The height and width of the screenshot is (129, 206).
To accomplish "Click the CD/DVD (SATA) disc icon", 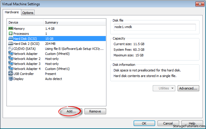I will [11, 49].
